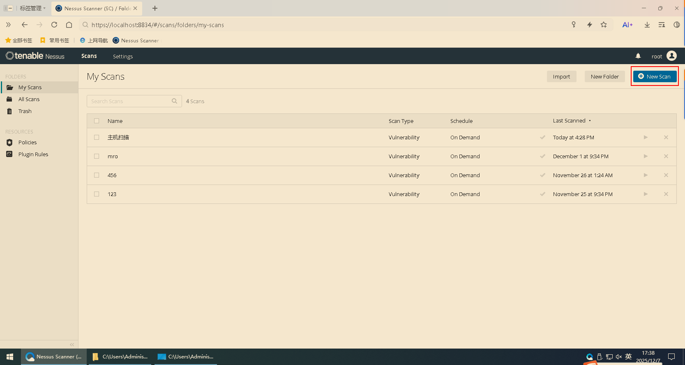Select all scans with the header checkbox
The height and width of the screenshot is (365, 685).
(97, 121)
